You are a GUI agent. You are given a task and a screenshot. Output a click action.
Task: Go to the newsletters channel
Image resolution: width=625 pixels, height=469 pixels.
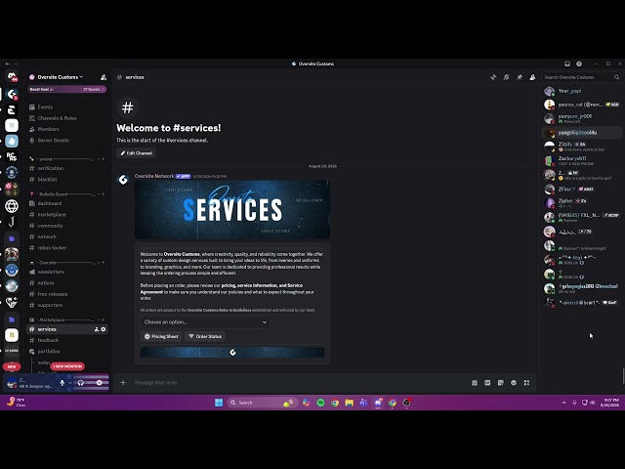tap(67, 272)
